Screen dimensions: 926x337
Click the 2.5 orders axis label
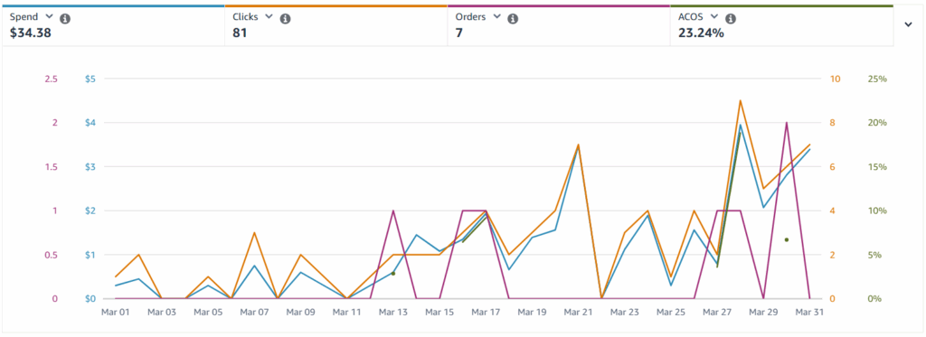point(52,80)
